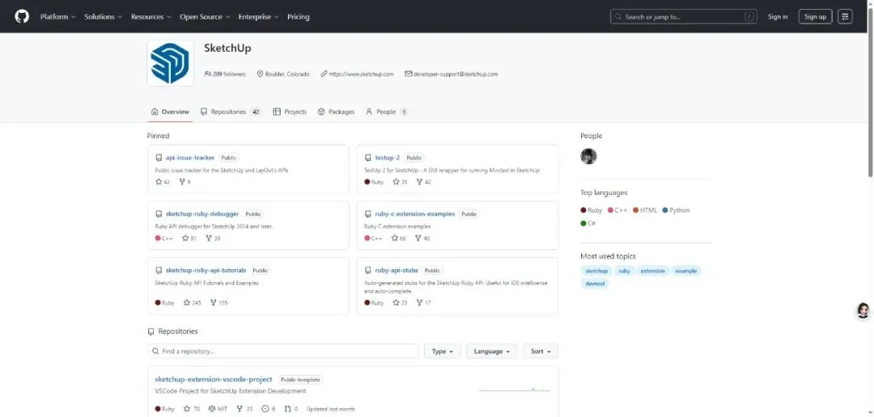Click open issues count on sketchup-extension-vscode-project
Screen dimensions: 874x417
coord(269,409)
